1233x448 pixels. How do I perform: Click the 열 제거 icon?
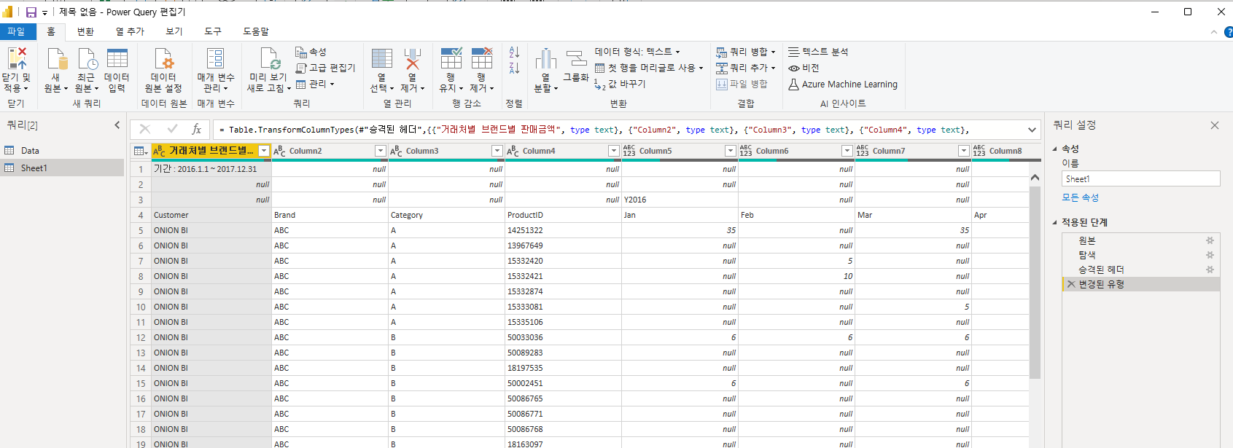[413, 58]
